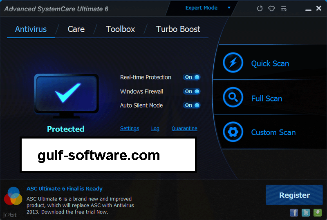The height and width of the screenshot is (220, 327).
Task: Open the skin (shirt) icon in title bar
Action: (271, 9)
